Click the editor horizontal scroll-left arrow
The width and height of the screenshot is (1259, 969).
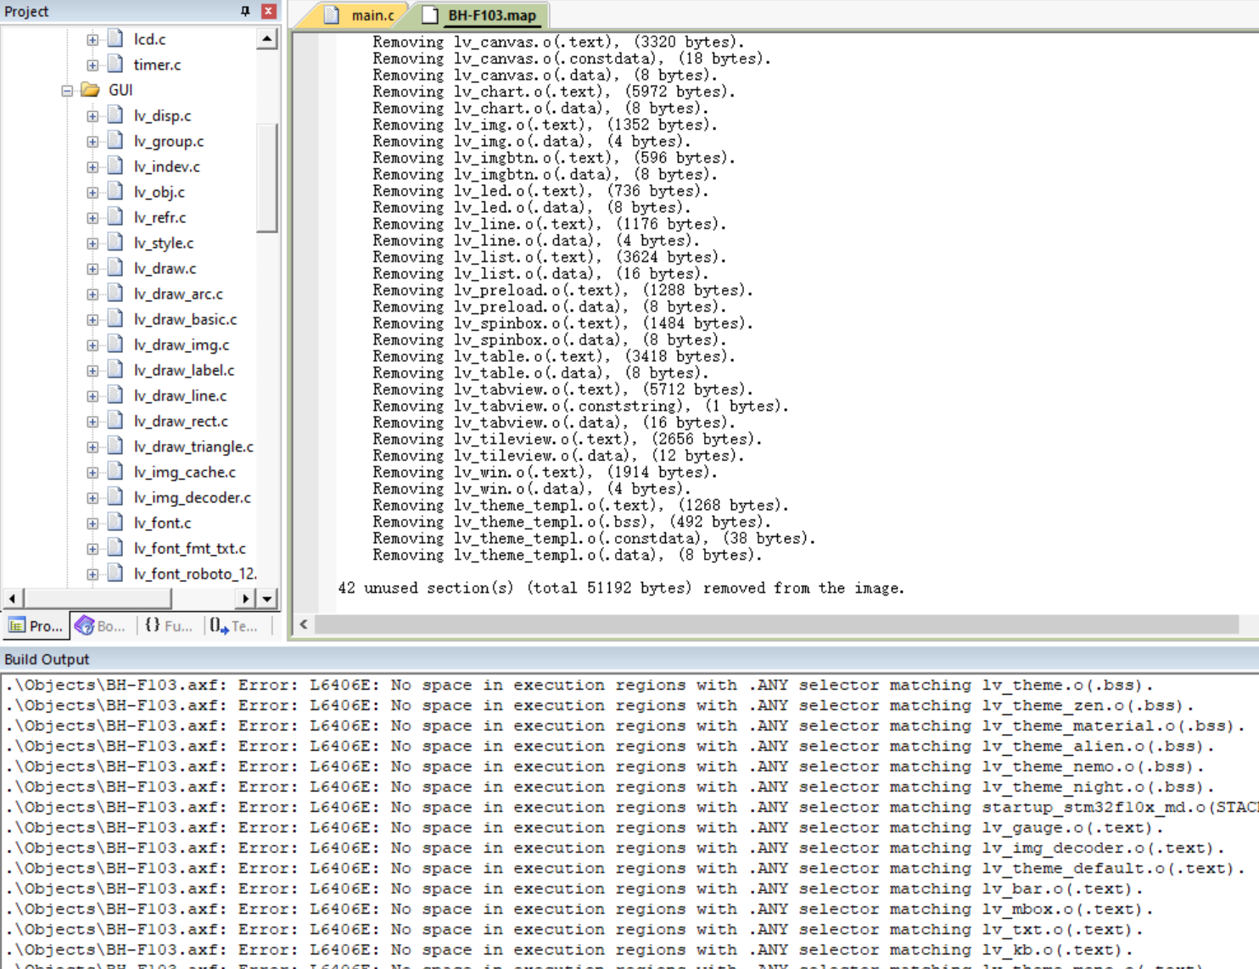pos(304,625)
